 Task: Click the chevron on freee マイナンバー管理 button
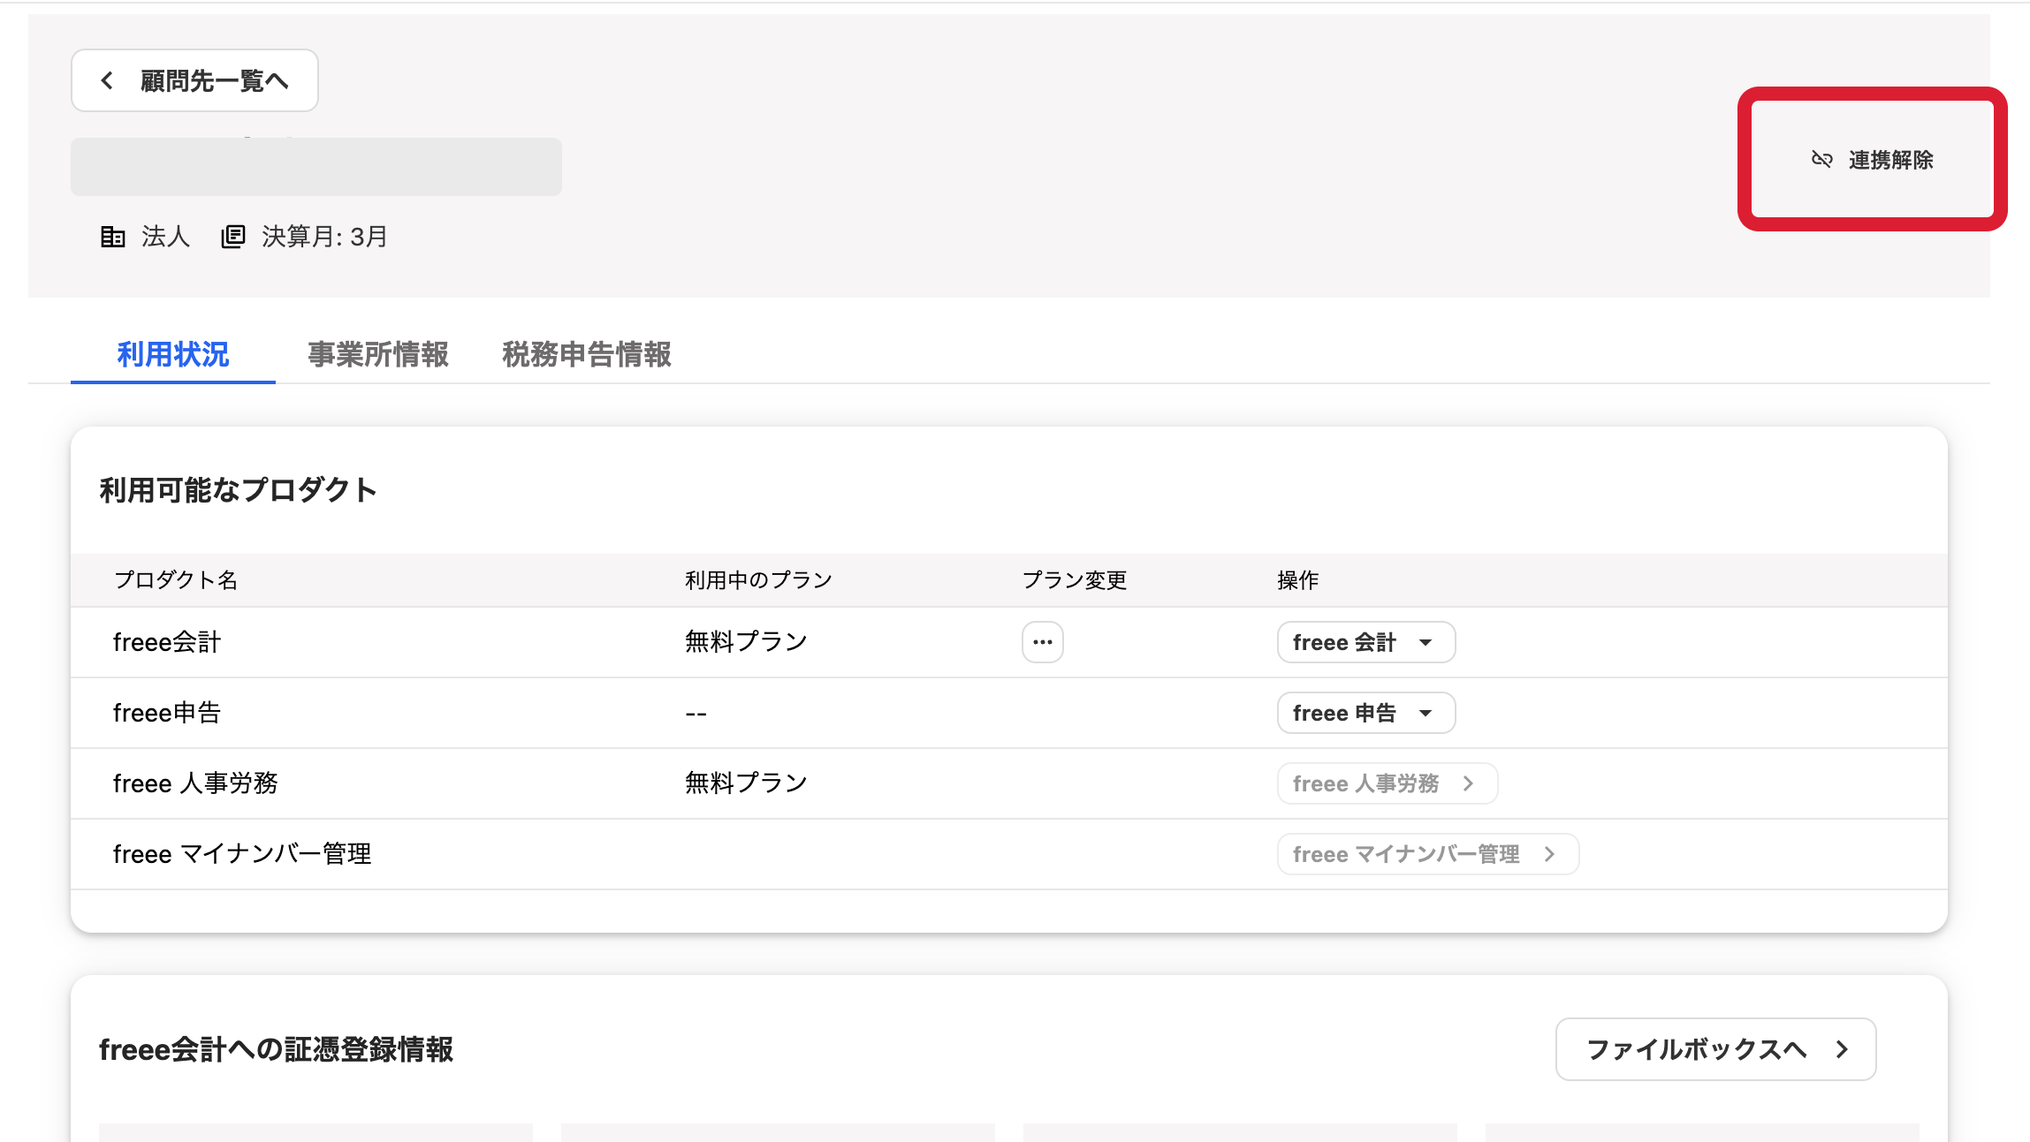click(x=1549, y=854)
